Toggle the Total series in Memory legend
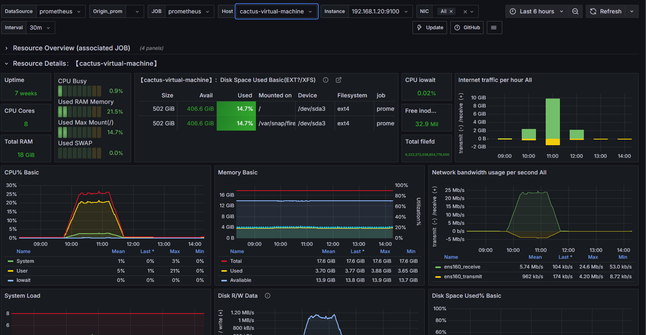Viewport: 646px width, 335px height. (236, 261)
